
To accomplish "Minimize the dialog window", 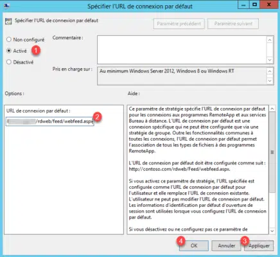I will [243, 4].
